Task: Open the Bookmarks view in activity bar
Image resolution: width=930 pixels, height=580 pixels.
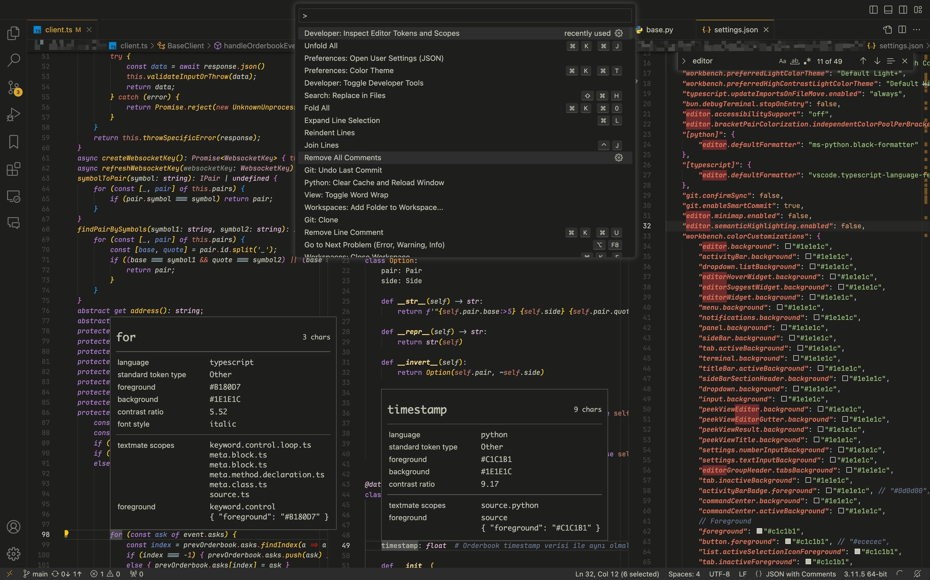Action: [x=13, y=142]
